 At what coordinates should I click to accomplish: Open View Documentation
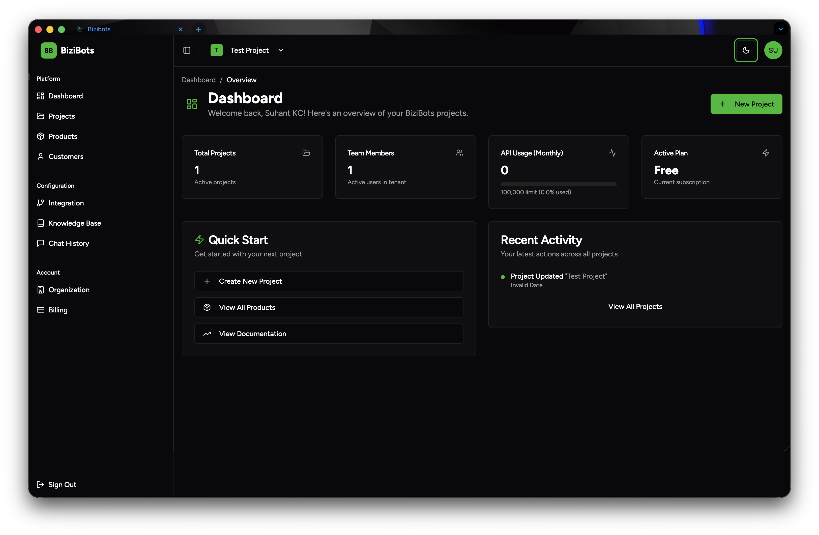coord(329,333)
